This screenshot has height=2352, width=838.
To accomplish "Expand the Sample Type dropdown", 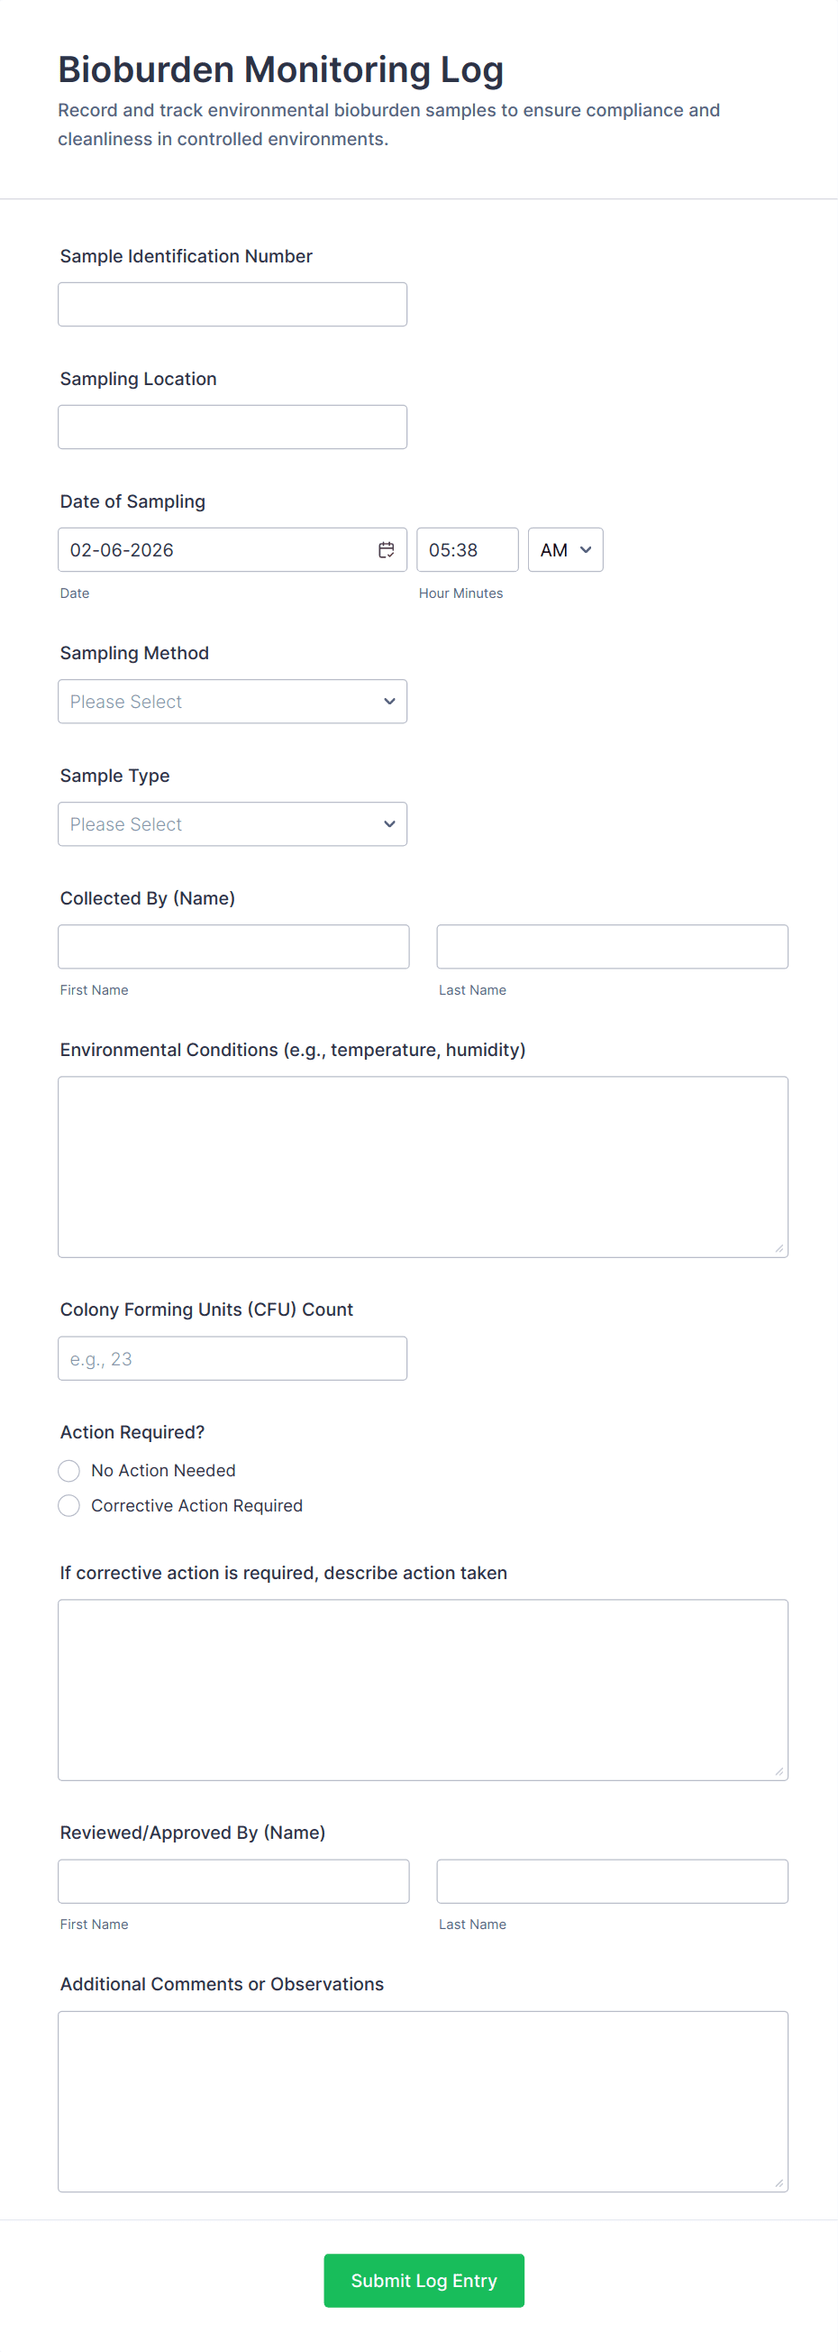I will (232, 823).
